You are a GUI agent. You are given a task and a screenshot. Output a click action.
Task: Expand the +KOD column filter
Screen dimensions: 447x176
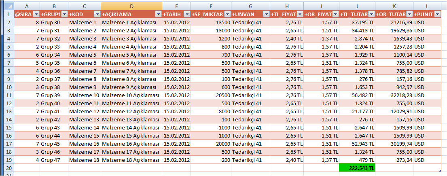click(97, 14)
